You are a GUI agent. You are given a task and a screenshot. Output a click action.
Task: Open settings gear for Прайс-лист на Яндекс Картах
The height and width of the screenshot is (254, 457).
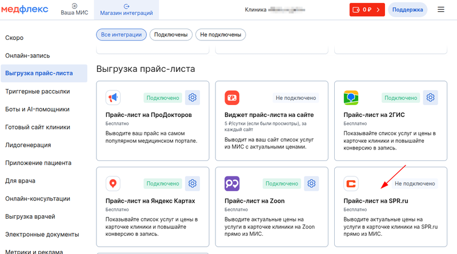tap(193, 184)
